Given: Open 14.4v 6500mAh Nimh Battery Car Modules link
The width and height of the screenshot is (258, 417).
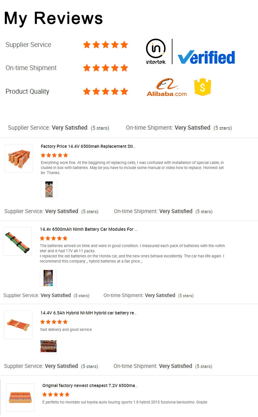Looking at the screenshot, I should (88, 229).
